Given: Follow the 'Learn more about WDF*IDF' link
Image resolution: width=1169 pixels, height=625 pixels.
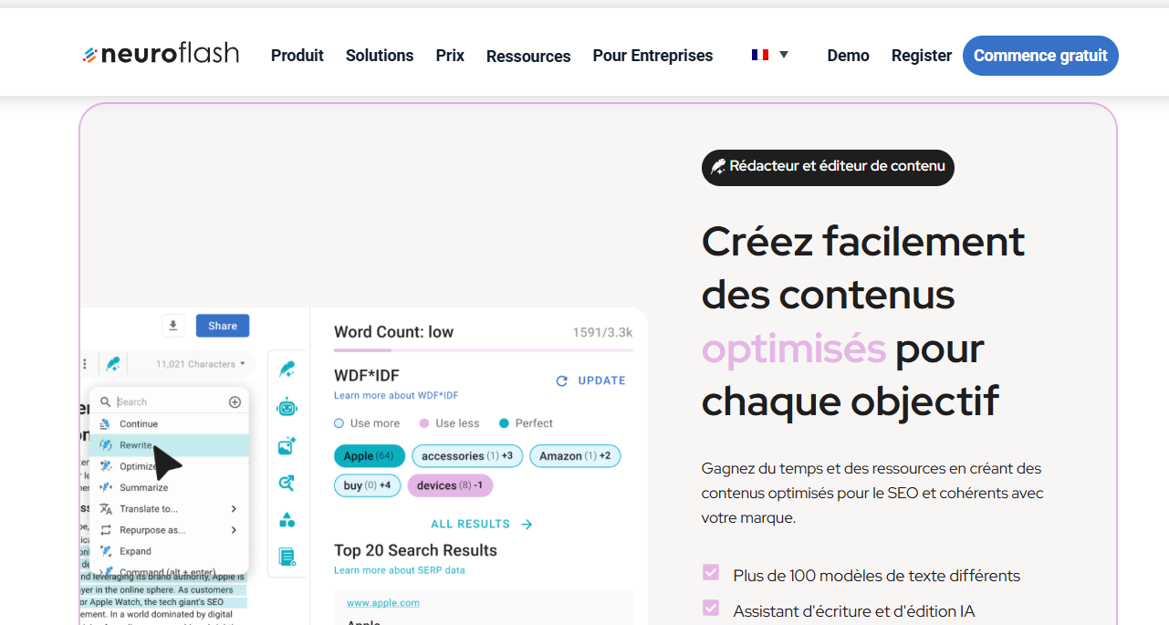Looking at the screenshot, I should point(396,396).
